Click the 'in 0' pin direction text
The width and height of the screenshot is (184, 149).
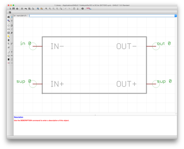click(x=26, y=44)
